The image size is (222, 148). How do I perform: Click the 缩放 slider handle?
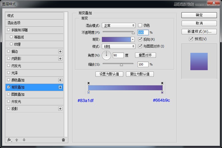(x=121, y=65)
